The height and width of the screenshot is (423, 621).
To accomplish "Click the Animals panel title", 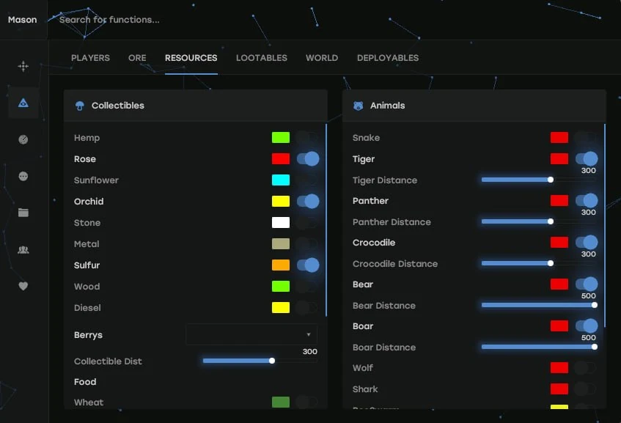I will click(x=387, y=106).
